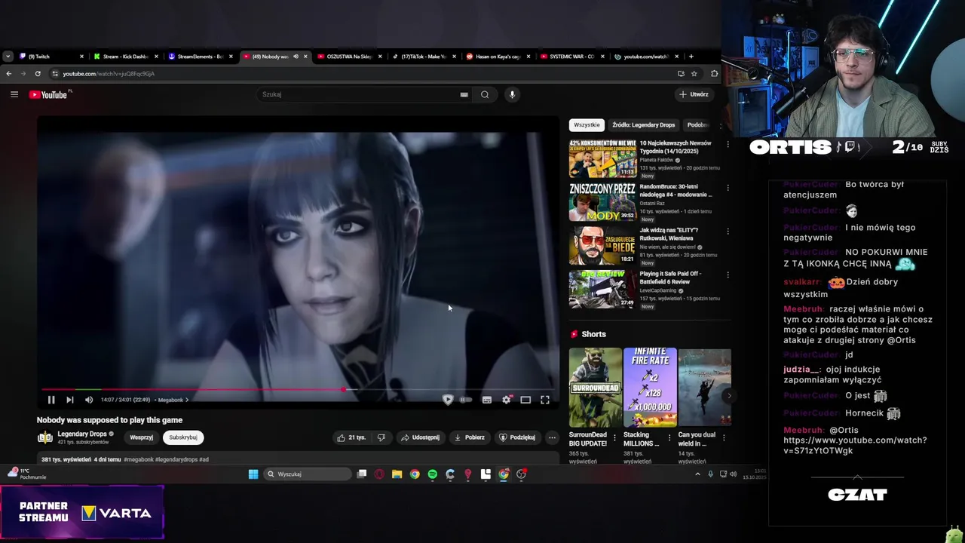The width and height of the screenshot is (965, 543).
Task: Bookmark this page with the star
Action: point(694,74)
